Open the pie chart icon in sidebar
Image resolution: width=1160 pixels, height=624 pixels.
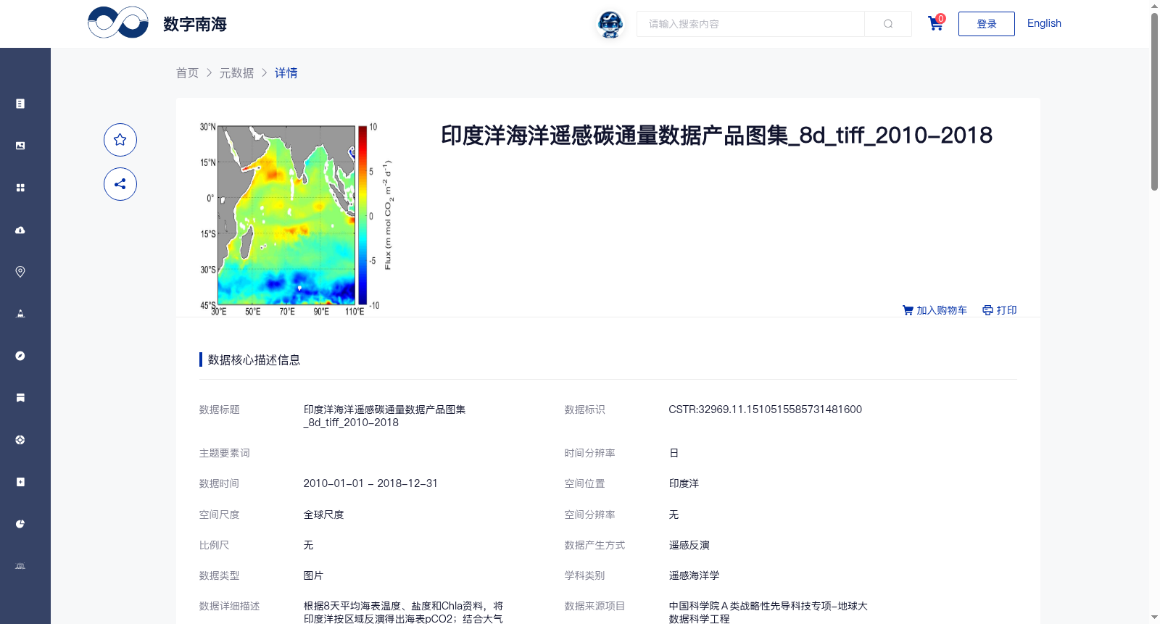[x=20, y=524]
